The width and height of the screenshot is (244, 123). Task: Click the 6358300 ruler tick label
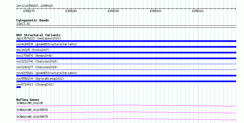coord(155,11)
